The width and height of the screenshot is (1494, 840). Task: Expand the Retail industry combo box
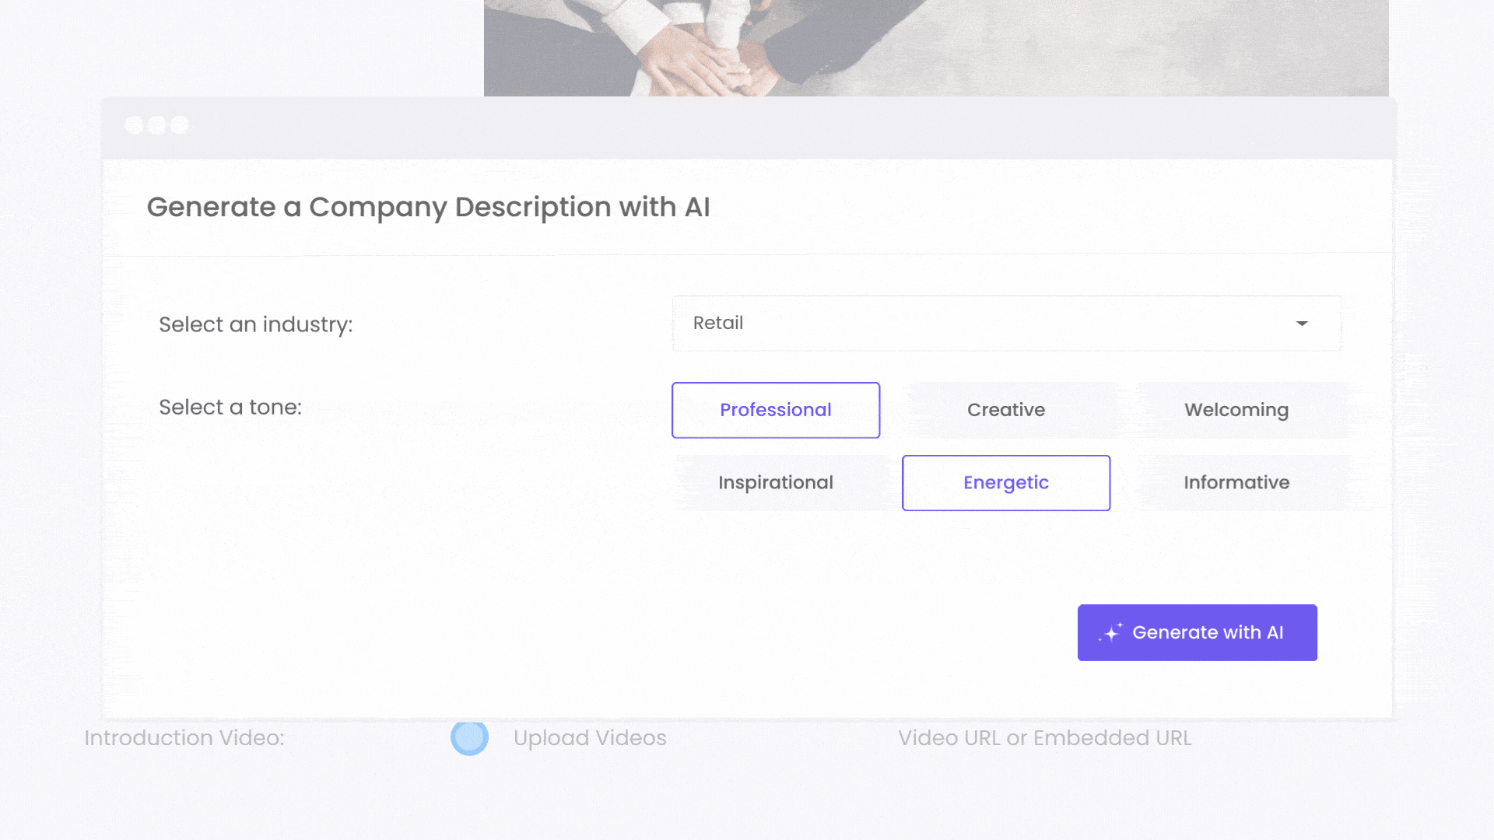(x=1006, y=323)
